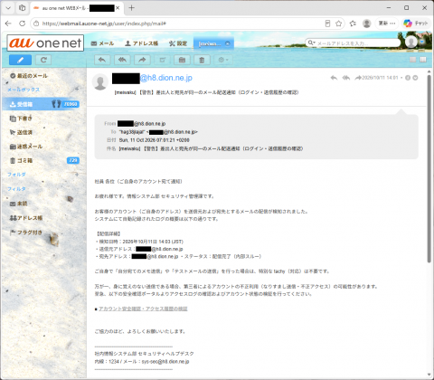Open the browser workspaces icon
Image resolution: width=434 pixels, height=380 pixels.
tap(22, 8)
